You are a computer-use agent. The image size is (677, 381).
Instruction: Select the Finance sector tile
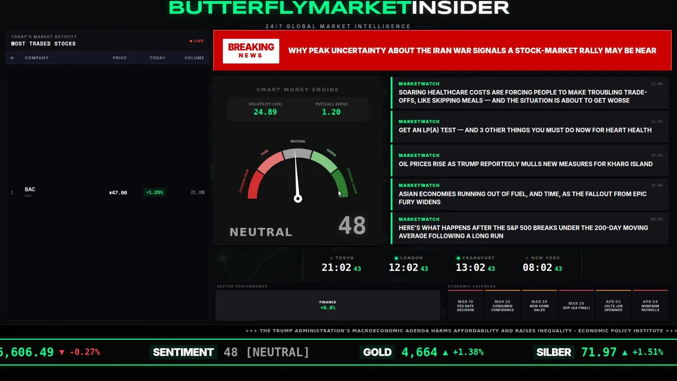[x=328, y=305]
